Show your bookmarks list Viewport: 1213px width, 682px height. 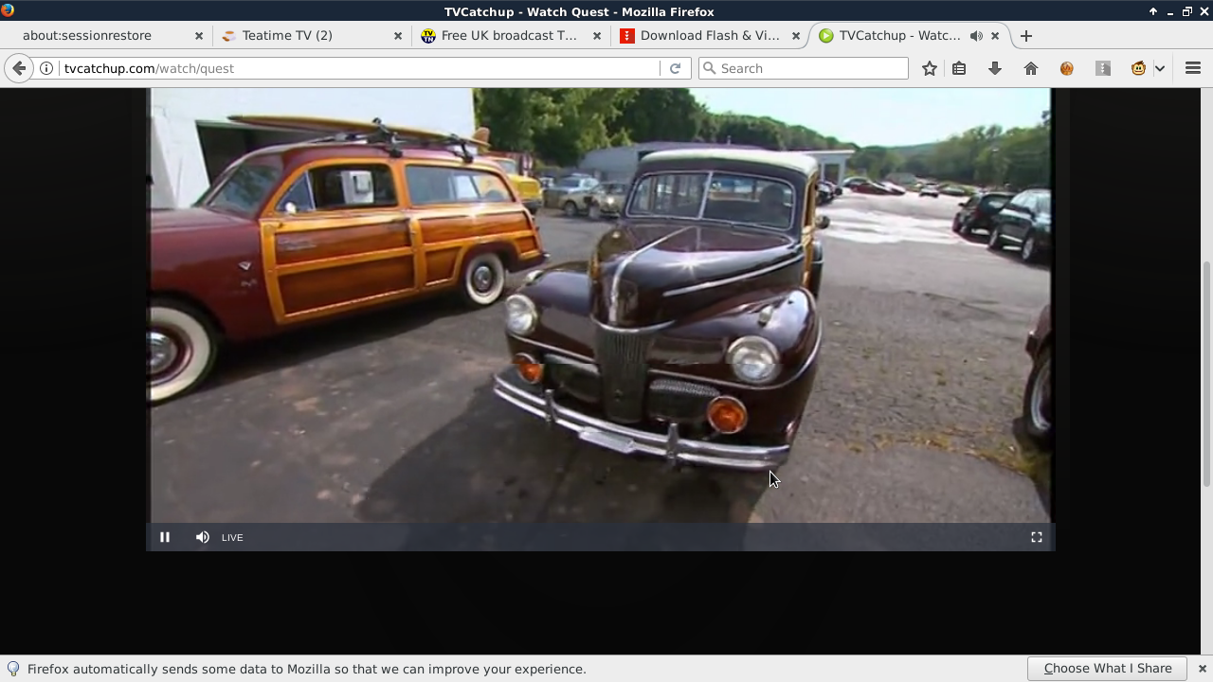click(959, 68)
